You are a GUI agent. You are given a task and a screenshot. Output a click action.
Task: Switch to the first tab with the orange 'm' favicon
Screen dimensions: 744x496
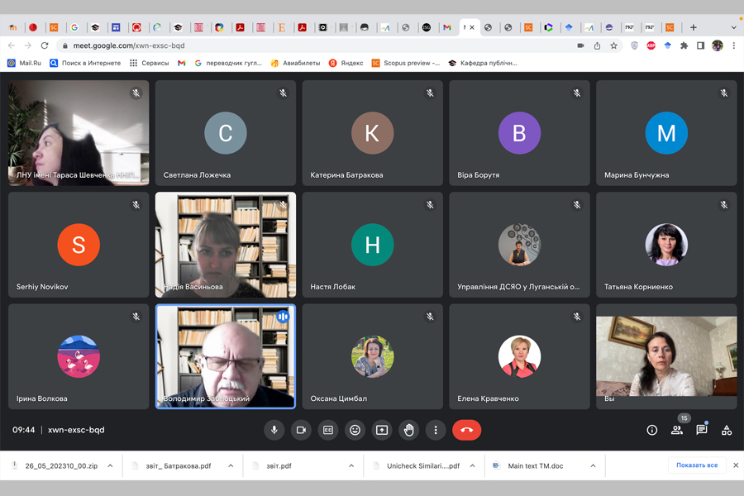click(12, 27)
